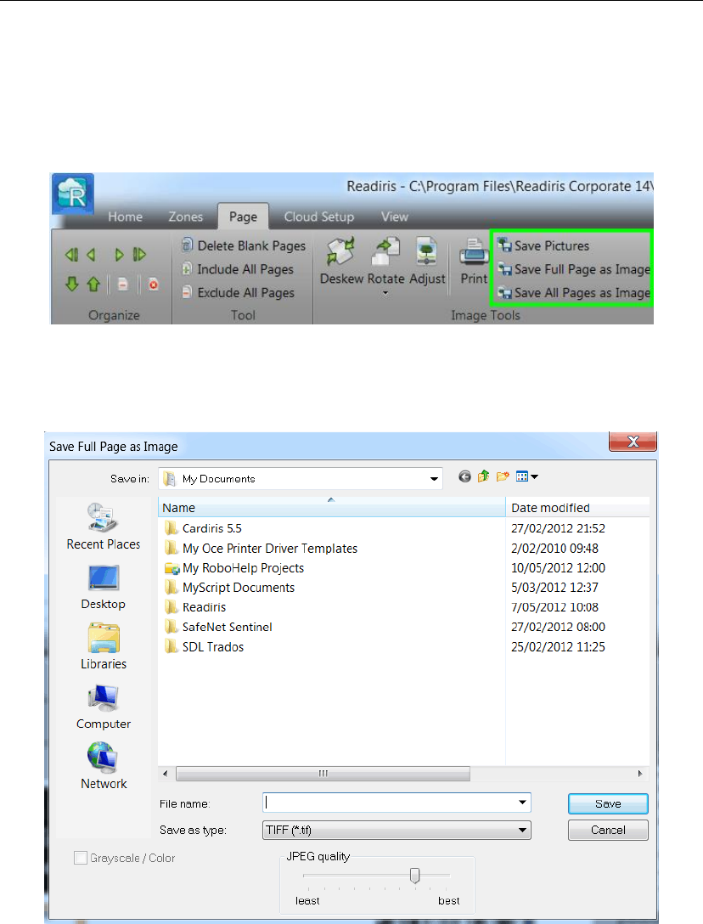Click the scroll right arrow of file list
The width and height of the screenshot is (703, 924).
[640, 773]
